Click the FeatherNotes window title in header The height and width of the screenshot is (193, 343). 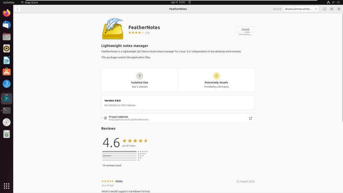tap(178, 9)
